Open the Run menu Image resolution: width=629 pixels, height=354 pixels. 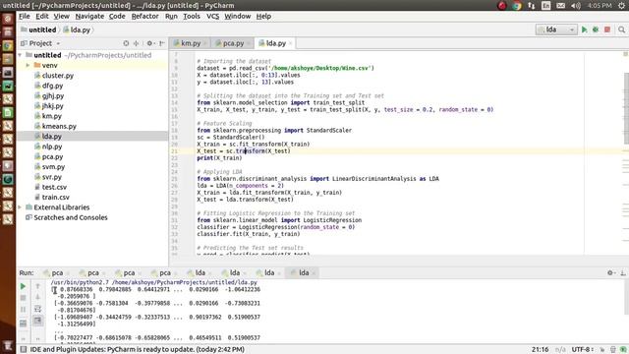click(171, 16)
